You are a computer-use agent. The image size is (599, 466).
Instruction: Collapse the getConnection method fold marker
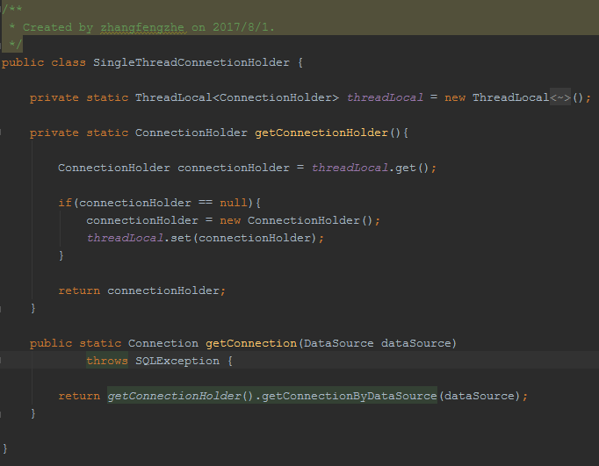click(3, 343)
